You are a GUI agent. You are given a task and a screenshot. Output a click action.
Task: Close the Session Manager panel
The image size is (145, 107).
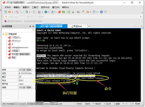pos(33,26)
